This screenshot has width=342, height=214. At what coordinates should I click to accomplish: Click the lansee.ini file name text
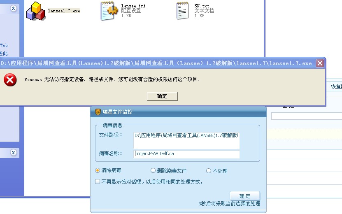tap(133, 6)
